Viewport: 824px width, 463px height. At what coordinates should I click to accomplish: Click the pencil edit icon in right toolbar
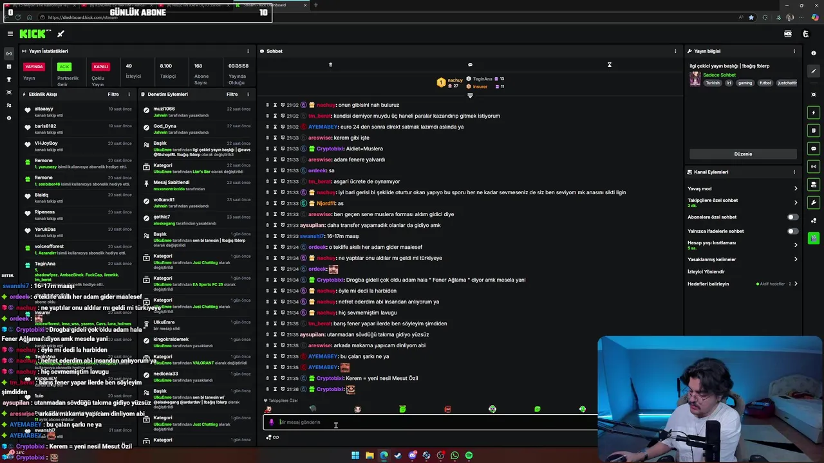[814, 71]
